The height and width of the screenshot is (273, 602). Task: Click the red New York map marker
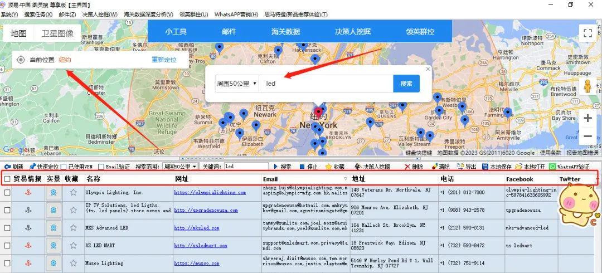click(x=318, y=113)
